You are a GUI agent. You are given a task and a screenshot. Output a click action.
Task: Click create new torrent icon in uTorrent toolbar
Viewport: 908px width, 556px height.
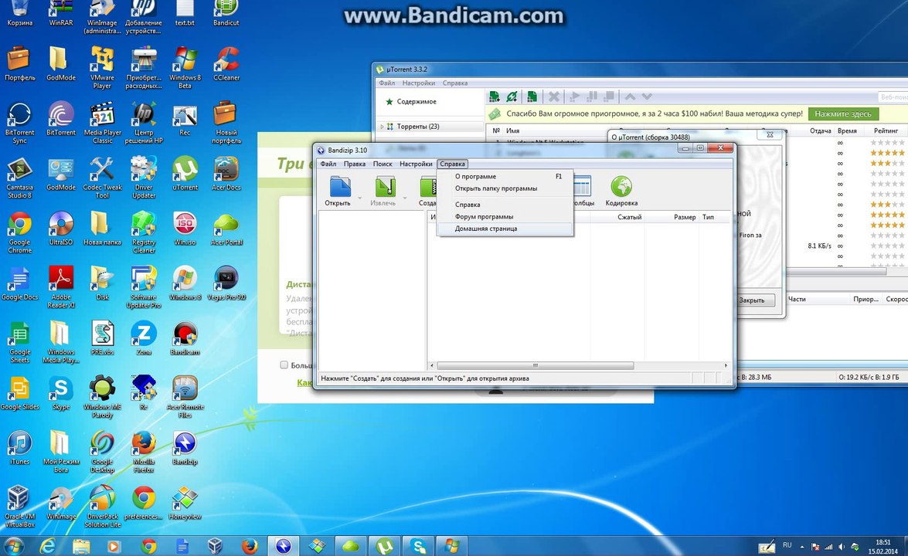click(x=532, y=97)
